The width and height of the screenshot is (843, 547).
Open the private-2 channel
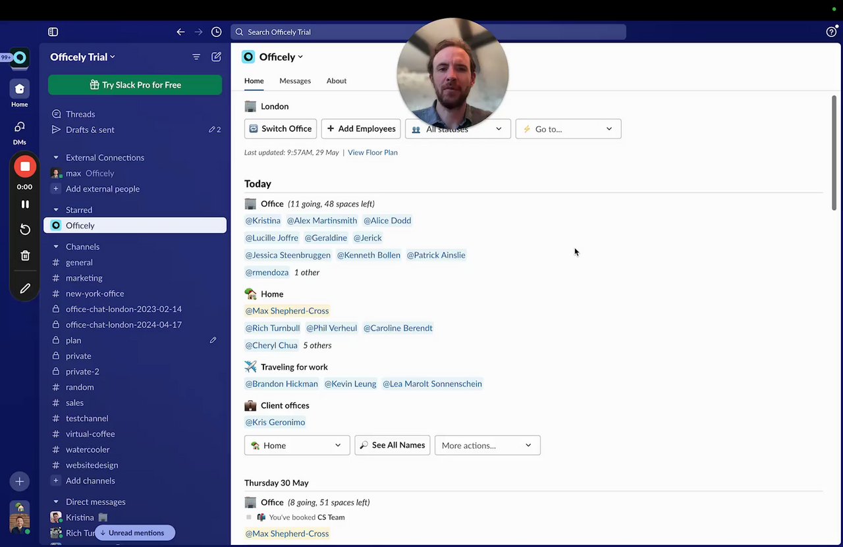coord(135,371)
